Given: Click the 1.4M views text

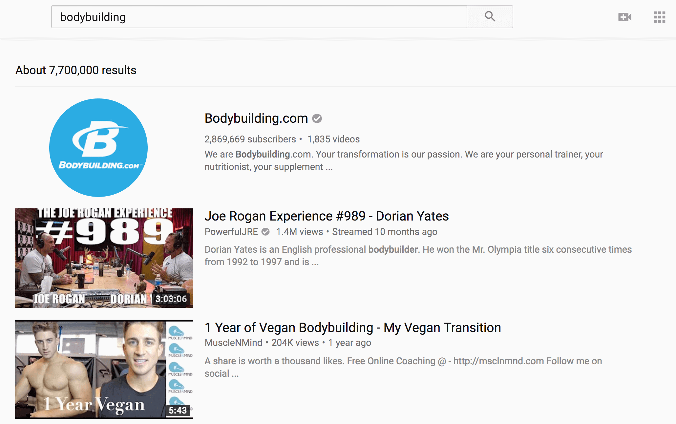Looking at the screenshot, I should (300, 232).
